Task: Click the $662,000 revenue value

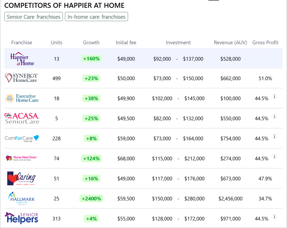Action: tap(230, 79)
